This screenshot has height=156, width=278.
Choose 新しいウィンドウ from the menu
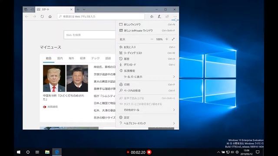(x=147, y=24)
